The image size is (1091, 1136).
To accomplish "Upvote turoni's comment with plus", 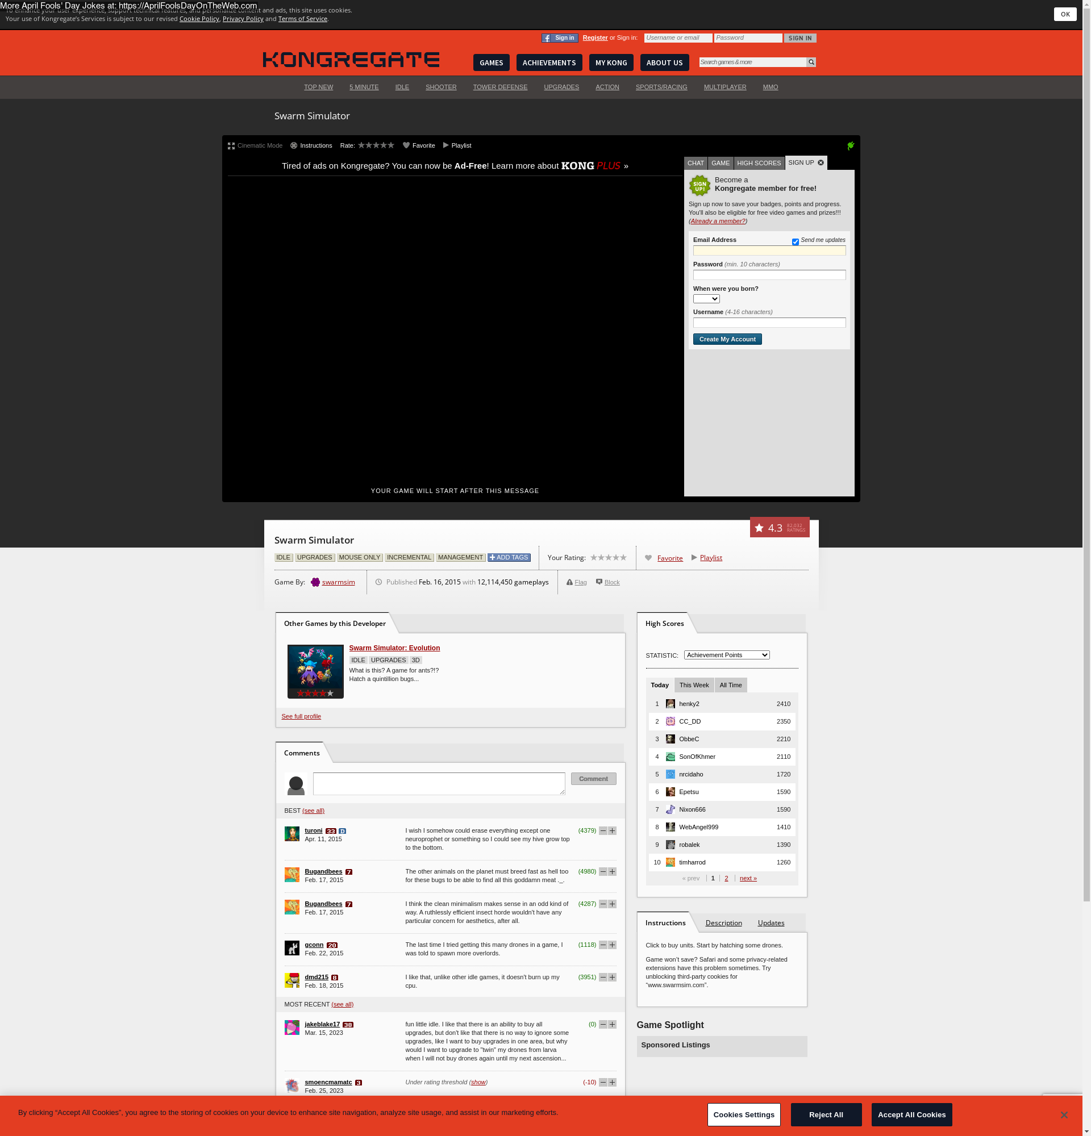I will (612, 830).
